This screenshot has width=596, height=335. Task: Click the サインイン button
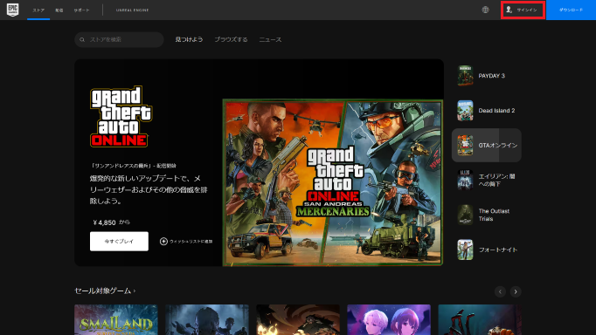tap(523, 10)
